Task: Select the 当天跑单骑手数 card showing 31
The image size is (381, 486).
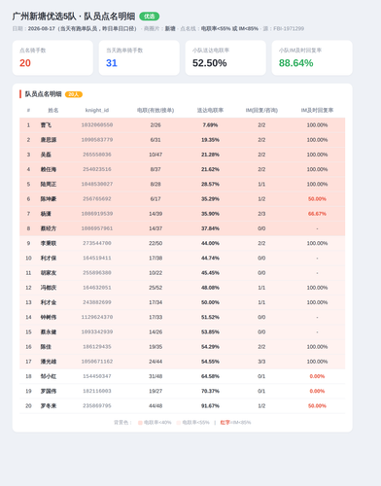Action: pos(139,57)
